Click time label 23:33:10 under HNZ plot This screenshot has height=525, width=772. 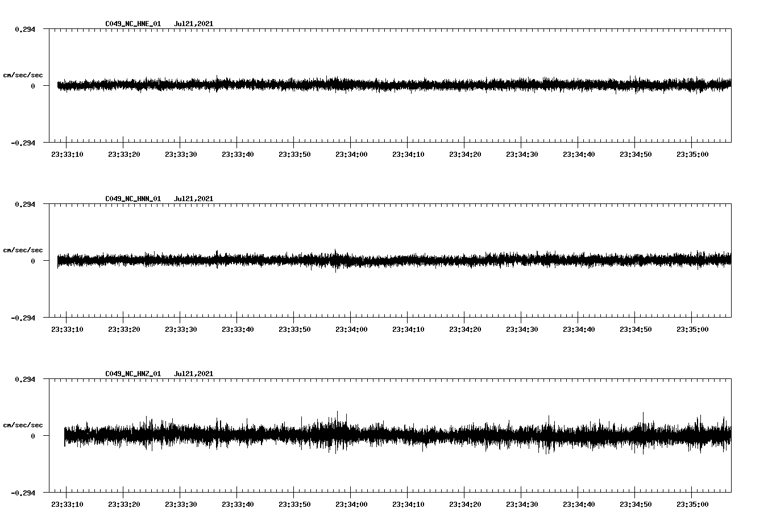click(67, 504)
